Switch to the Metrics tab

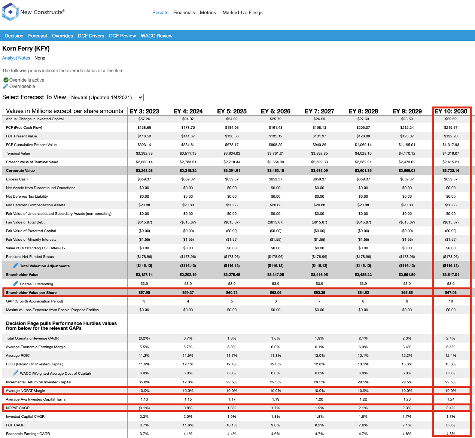pyautogui.click(x=208, y=12)
